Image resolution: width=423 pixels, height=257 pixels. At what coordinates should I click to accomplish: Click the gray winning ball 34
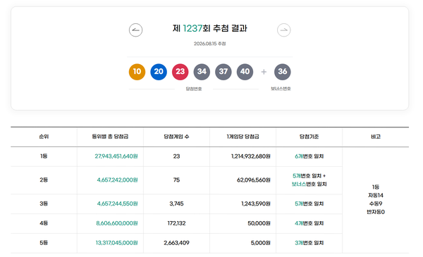tap(202, 72)
